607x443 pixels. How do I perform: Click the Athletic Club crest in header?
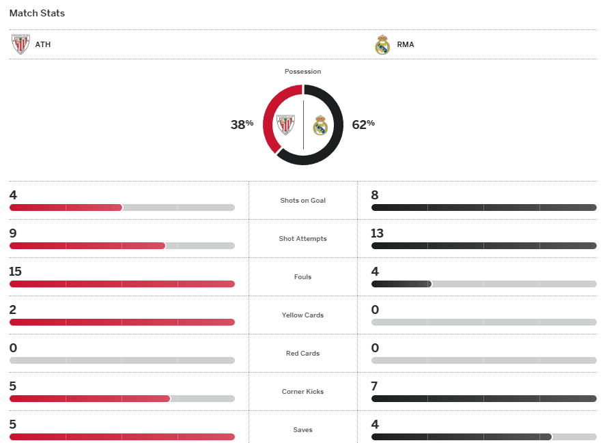tap(20, 44)
